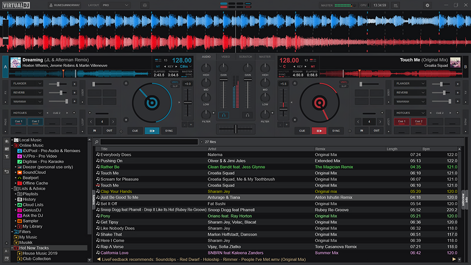Open the SoundCloud folder in the browser
Screen dimensions: 471x265
point(34,172)
